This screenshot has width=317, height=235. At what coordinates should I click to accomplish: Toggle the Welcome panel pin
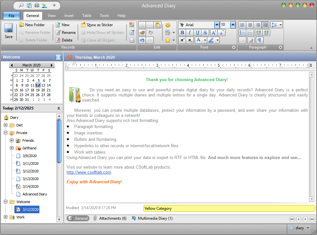(x=58, y=57)
